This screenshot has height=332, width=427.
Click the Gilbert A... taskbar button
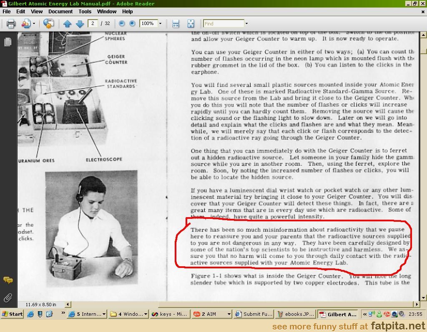click(338, 314)
